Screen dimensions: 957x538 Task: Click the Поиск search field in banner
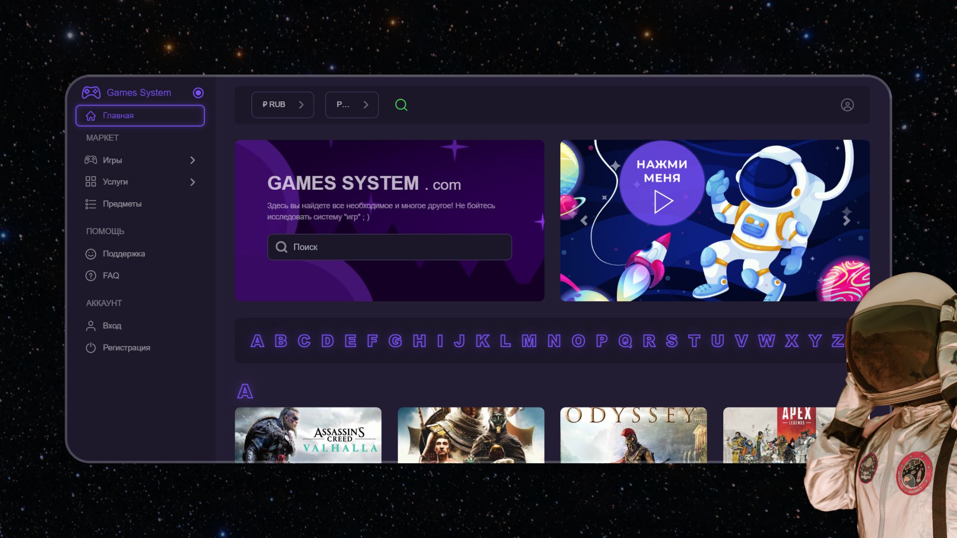(390, 247)
